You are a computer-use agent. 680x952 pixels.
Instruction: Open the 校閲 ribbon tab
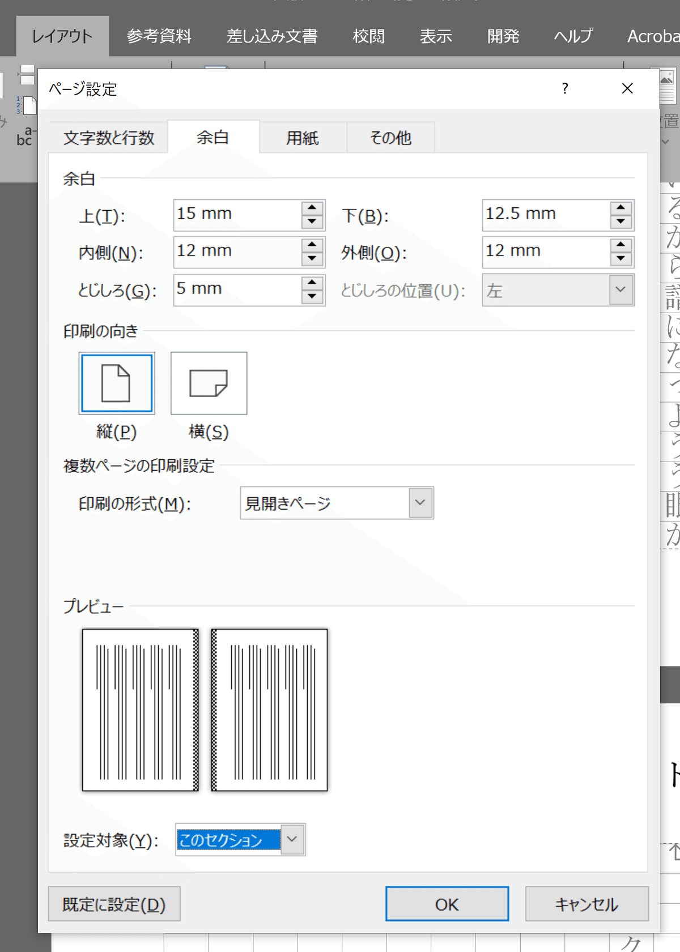point(369,36)
